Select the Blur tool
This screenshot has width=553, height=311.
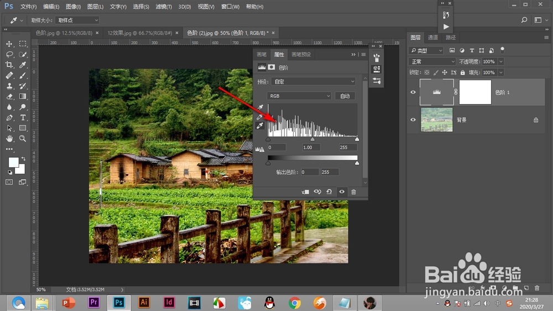9,107
